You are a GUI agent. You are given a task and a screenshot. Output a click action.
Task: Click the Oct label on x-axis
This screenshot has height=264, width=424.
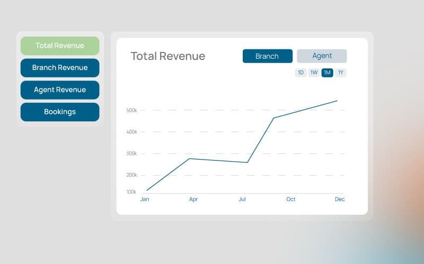(291, 199)
